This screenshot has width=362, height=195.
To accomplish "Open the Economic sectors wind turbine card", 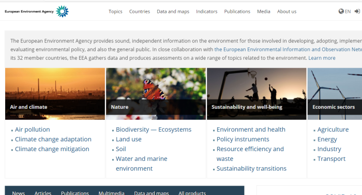I will pyautogui.click(x=335, y=94).
